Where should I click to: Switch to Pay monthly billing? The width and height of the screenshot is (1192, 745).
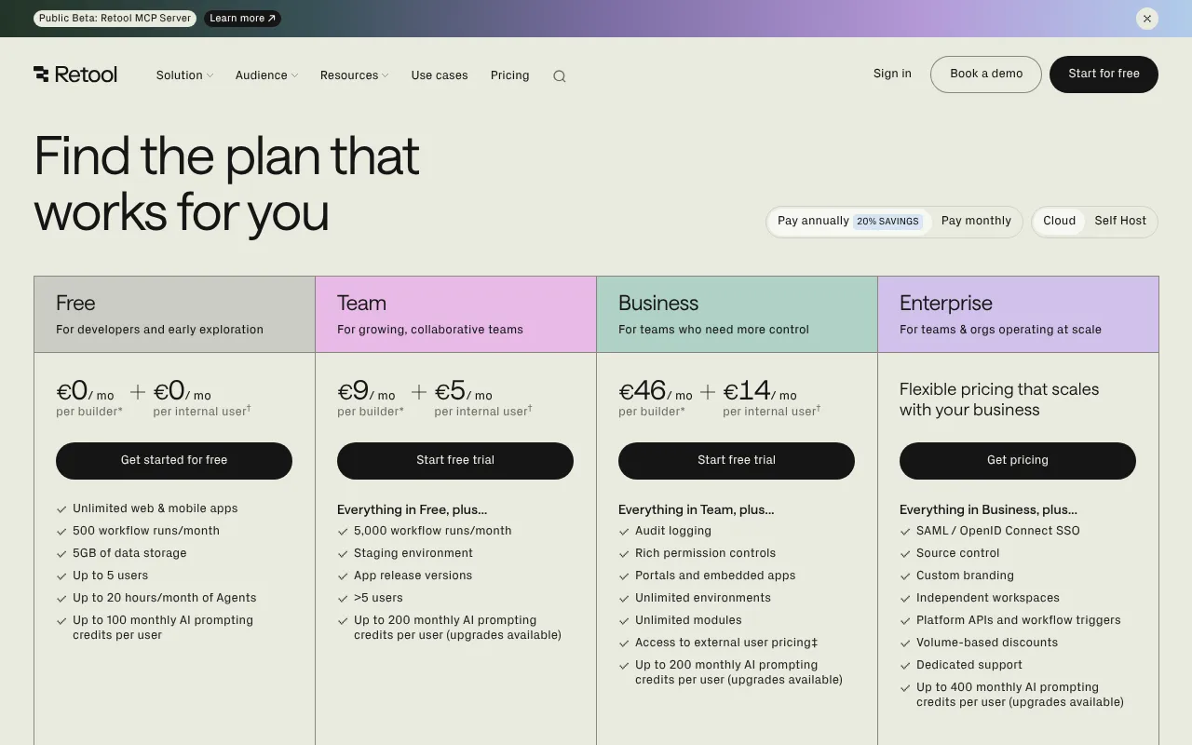[x=976, y=222]
